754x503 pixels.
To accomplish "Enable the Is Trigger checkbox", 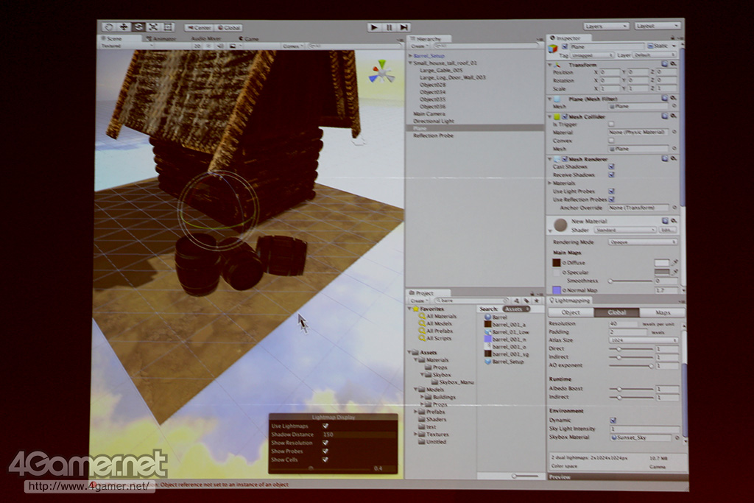I will point(611,124).
